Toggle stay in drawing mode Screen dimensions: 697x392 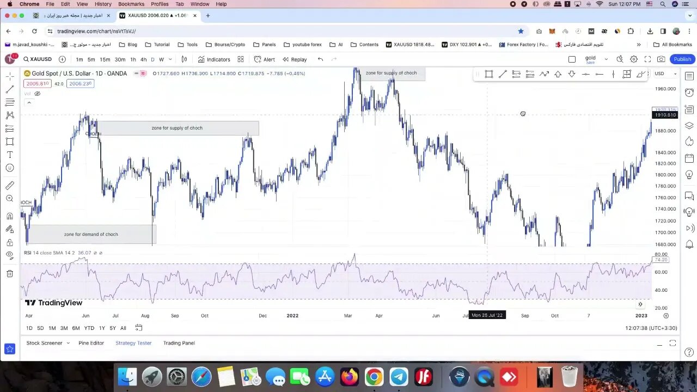click(10, 230)
